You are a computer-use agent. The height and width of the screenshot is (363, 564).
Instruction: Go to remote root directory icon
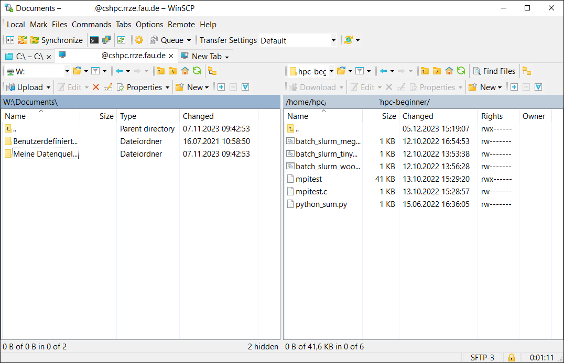[437, 71]
